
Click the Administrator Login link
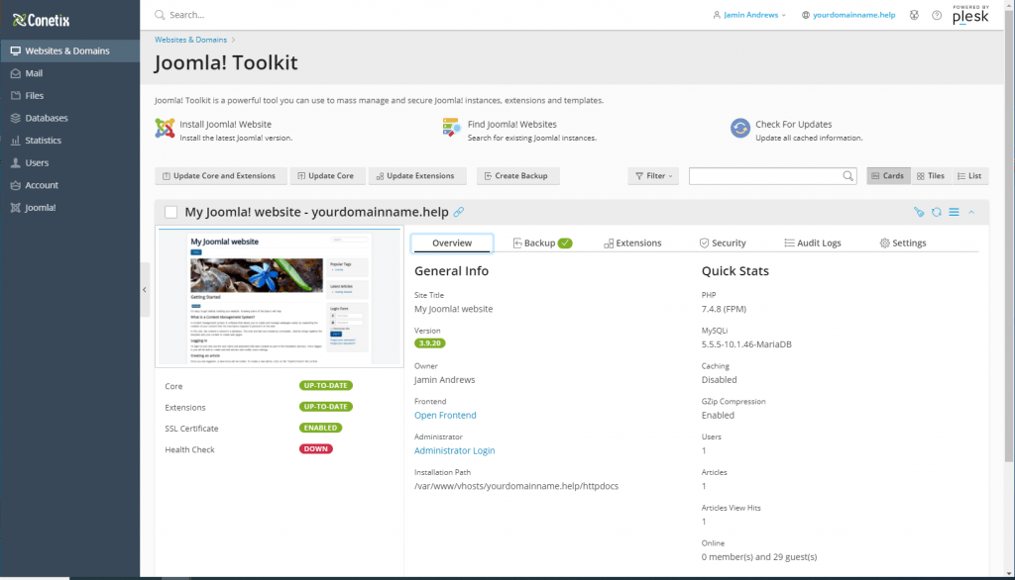pos(454,450)
